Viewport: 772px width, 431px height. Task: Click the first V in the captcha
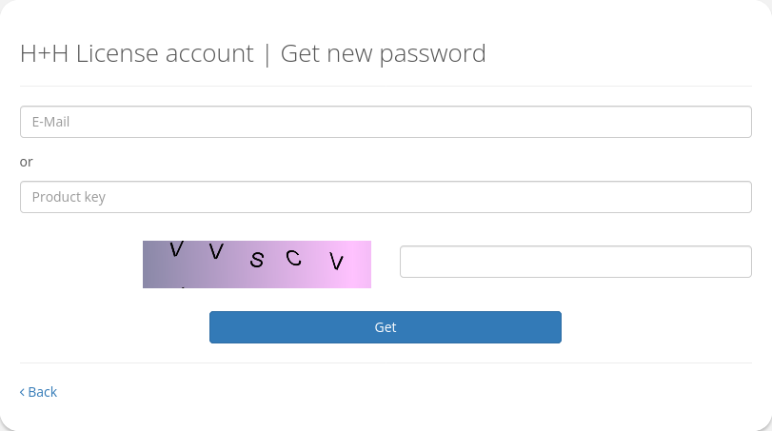(176, 249)
